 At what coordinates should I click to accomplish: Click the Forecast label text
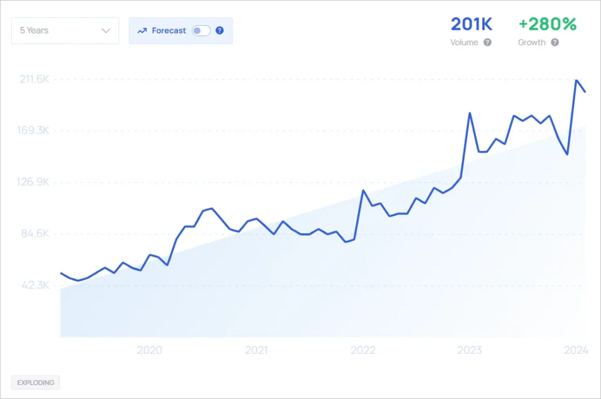pos(169,30)
